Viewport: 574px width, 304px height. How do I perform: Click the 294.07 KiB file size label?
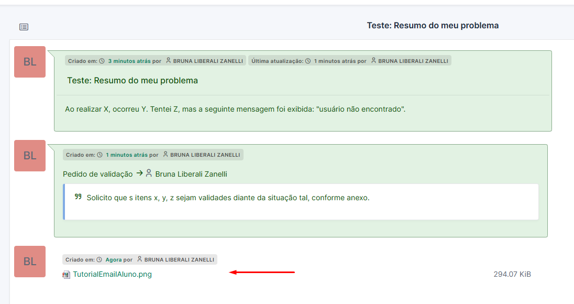pyautogui.click(x=512, y=274)
